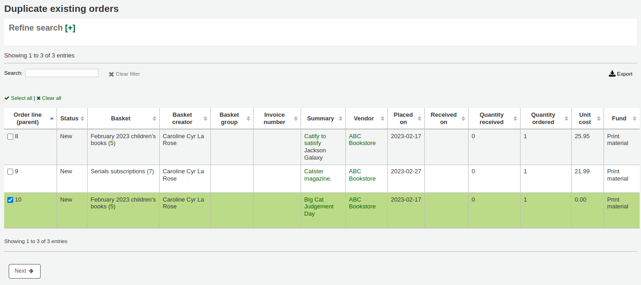Check the checkbox for order line 8
Screen dimensions: 641x285
[x=10, y=135]
